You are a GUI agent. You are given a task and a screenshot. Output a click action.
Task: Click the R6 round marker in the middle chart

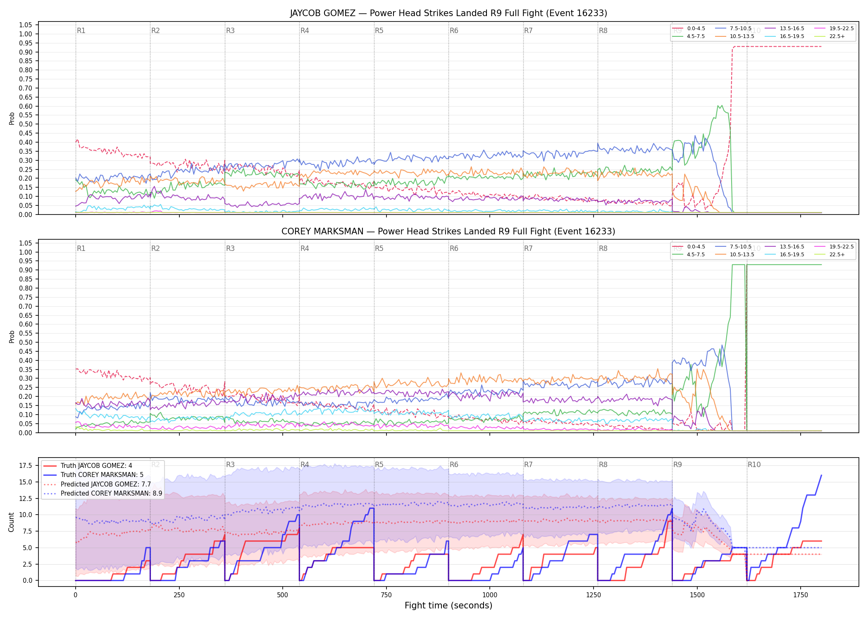(454, 248)
